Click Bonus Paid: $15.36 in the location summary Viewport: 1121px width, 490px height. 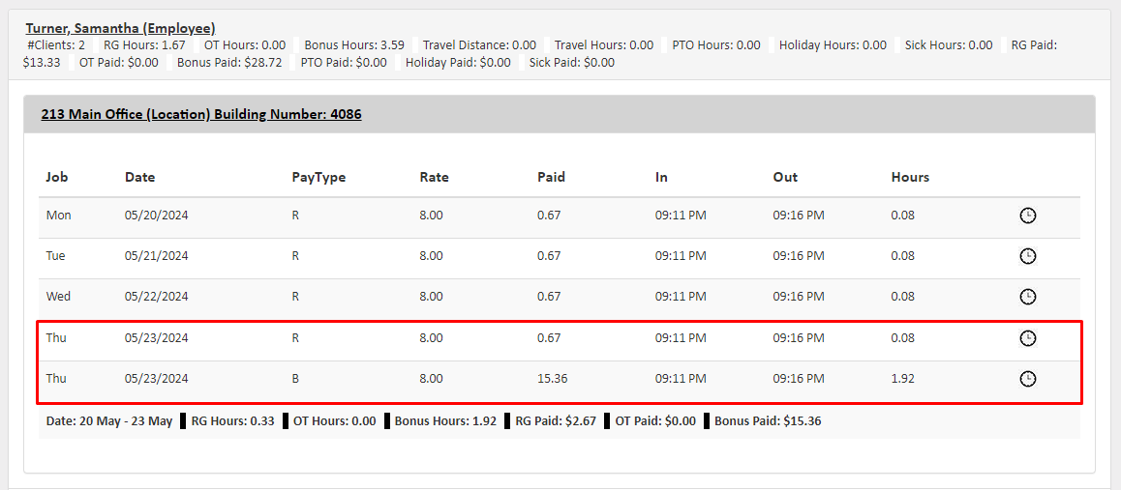pos(768,421)
